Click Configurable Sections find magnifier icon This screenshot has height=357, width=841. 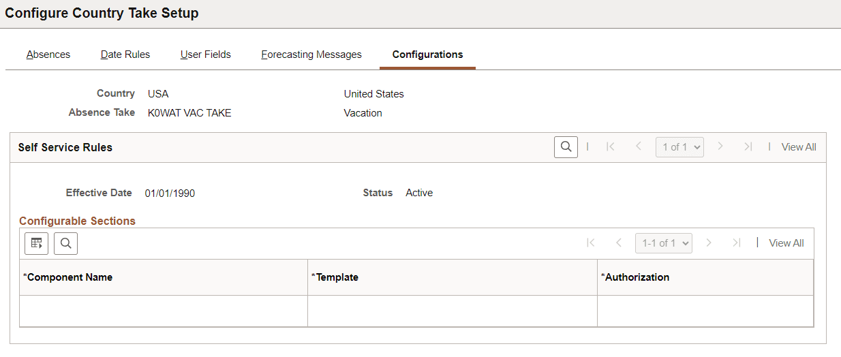click(65, 243)
